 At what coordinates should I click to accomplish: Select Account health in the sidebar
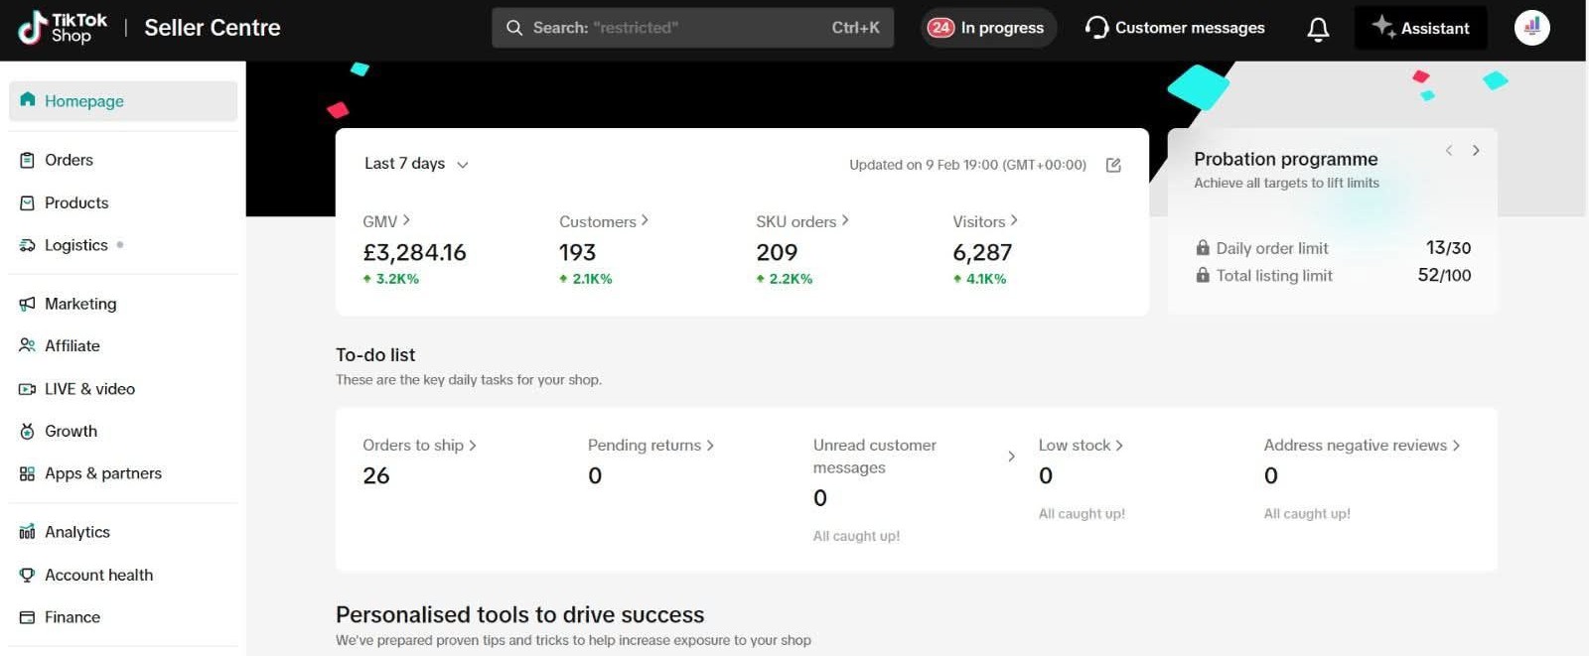98,575
